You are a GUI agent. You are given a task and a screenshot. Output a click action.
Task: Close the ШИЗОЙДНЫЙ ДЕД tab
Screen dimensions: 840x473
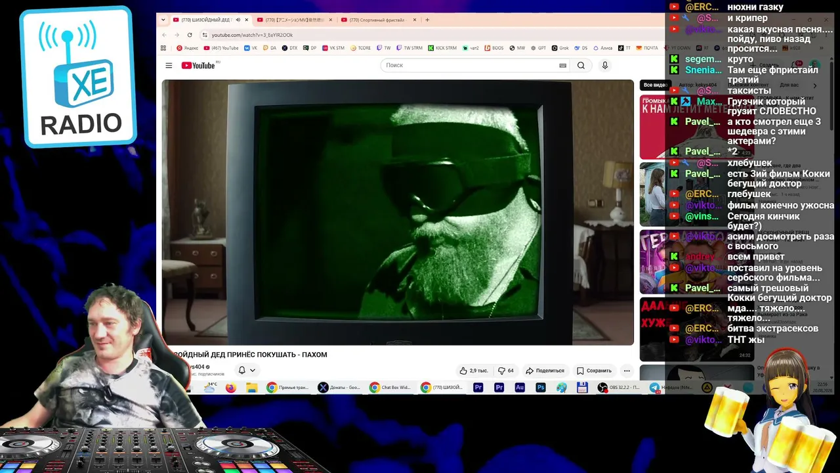247,20
